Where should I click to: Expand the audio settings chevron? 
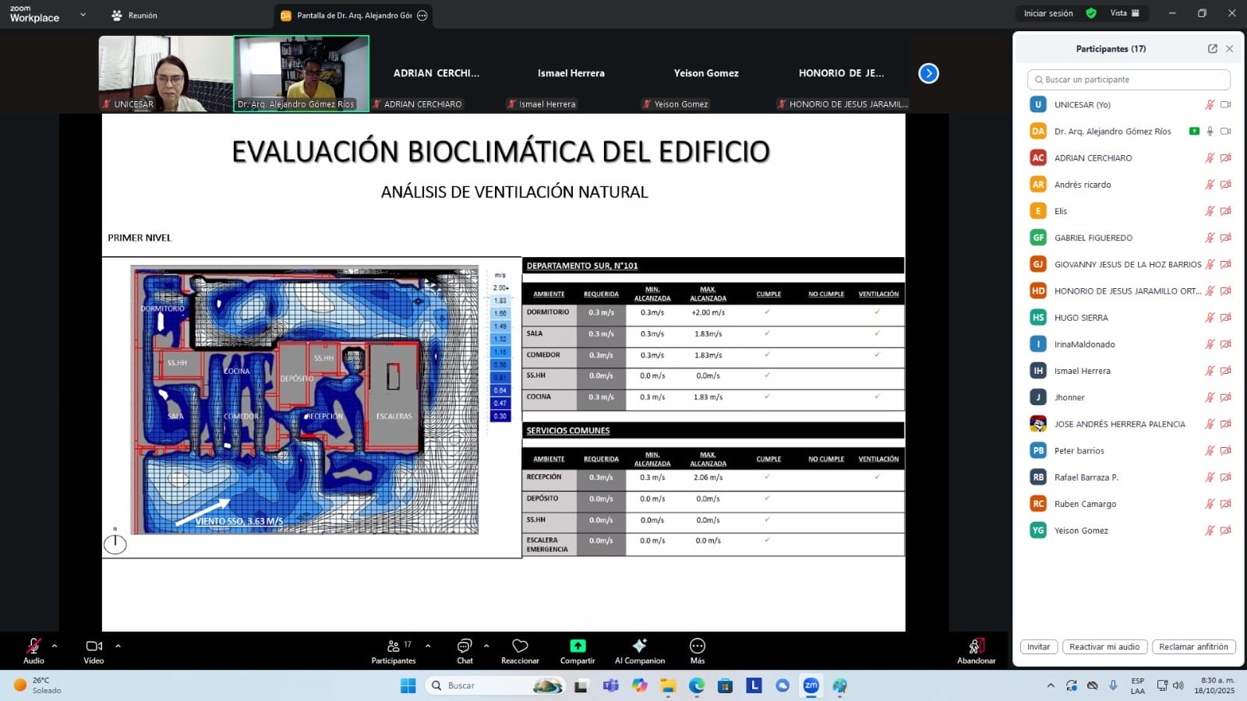point(55,646)
